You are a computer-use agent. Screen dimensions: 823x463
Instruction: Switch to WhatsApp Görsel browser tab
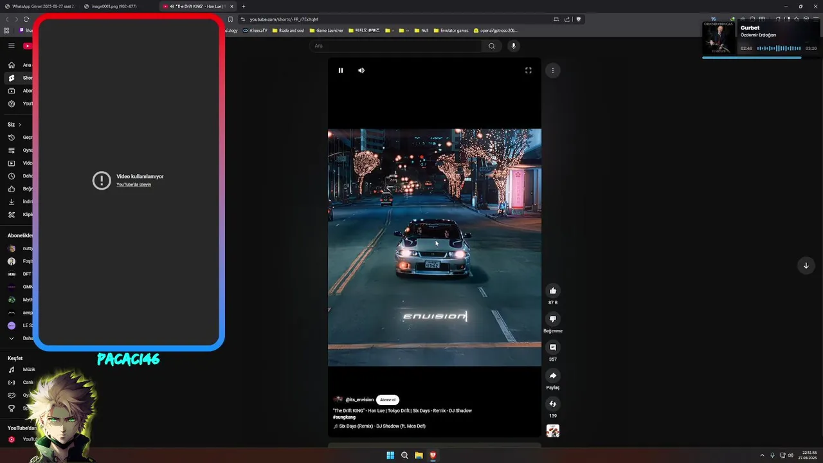(x=39, y=6)
